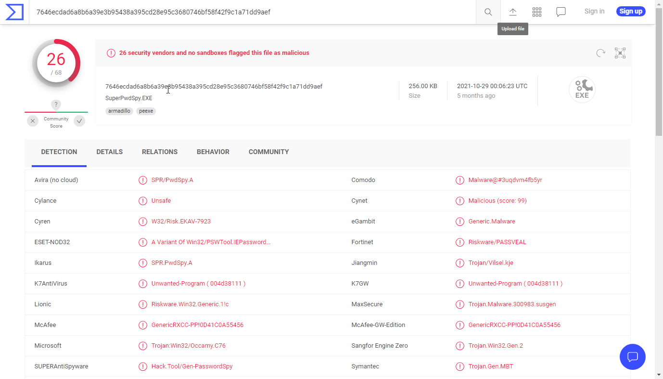The image size is (663, 379).
Task: Click the Microsoft vendor name
Action: click(x=48, y=346)
